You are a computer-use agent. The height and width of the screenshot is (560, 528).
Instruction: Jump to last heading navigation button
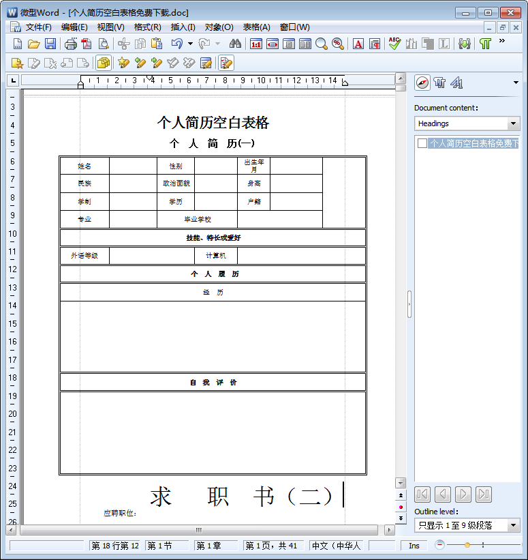pos(484,495)
